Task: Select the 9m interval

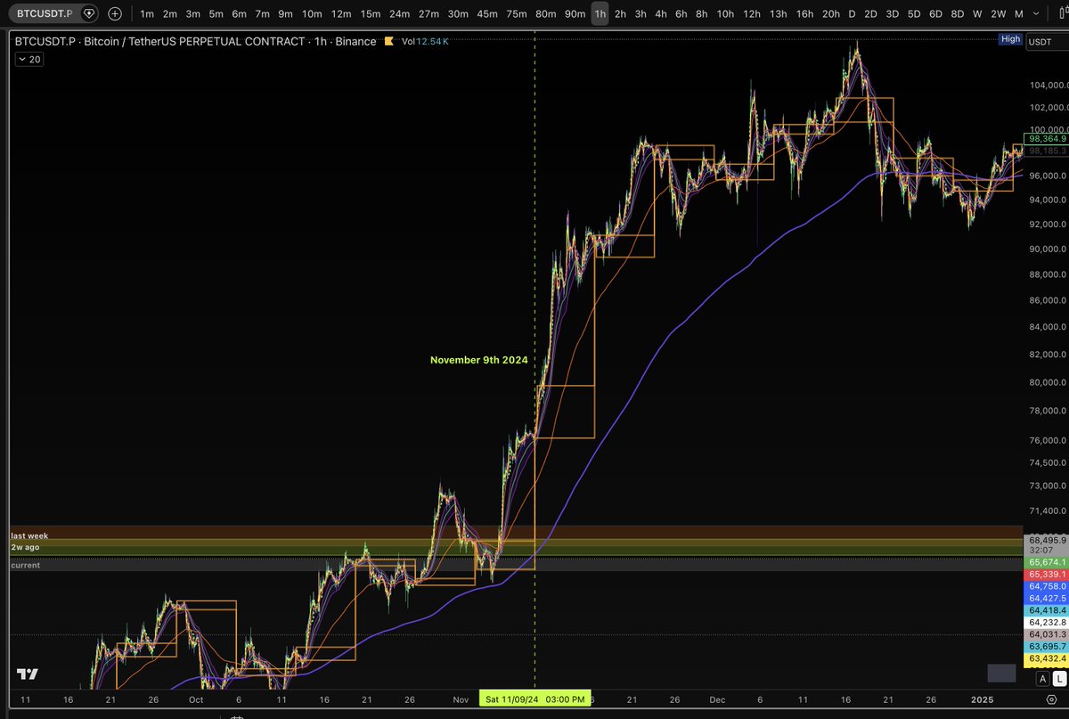Action: (285, 14)
